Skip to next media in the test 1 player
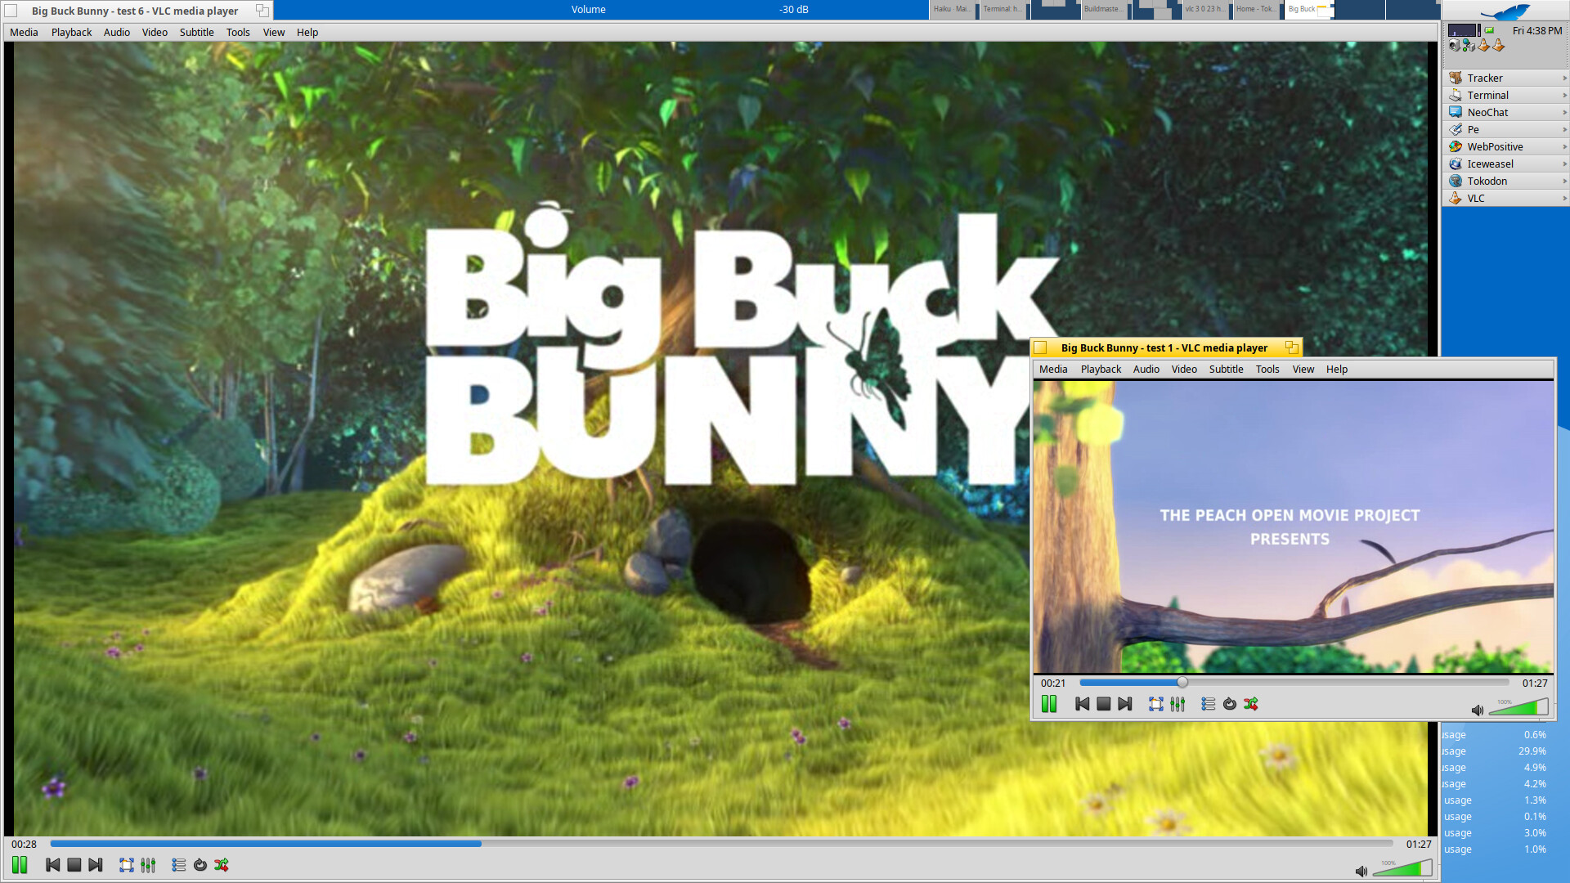The width and height of the screenshot is (1570, 883). [x=1124, y=704]
